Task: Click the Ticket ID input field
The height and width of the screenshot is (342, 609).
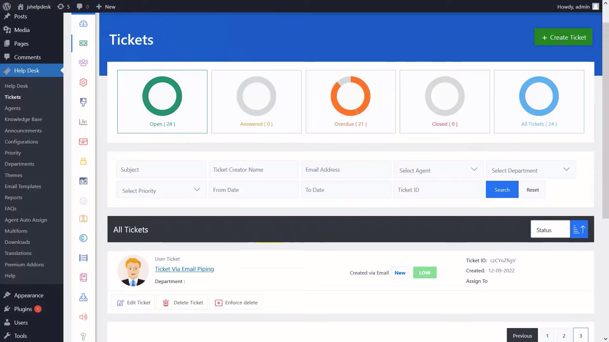Action: (438, 190)
